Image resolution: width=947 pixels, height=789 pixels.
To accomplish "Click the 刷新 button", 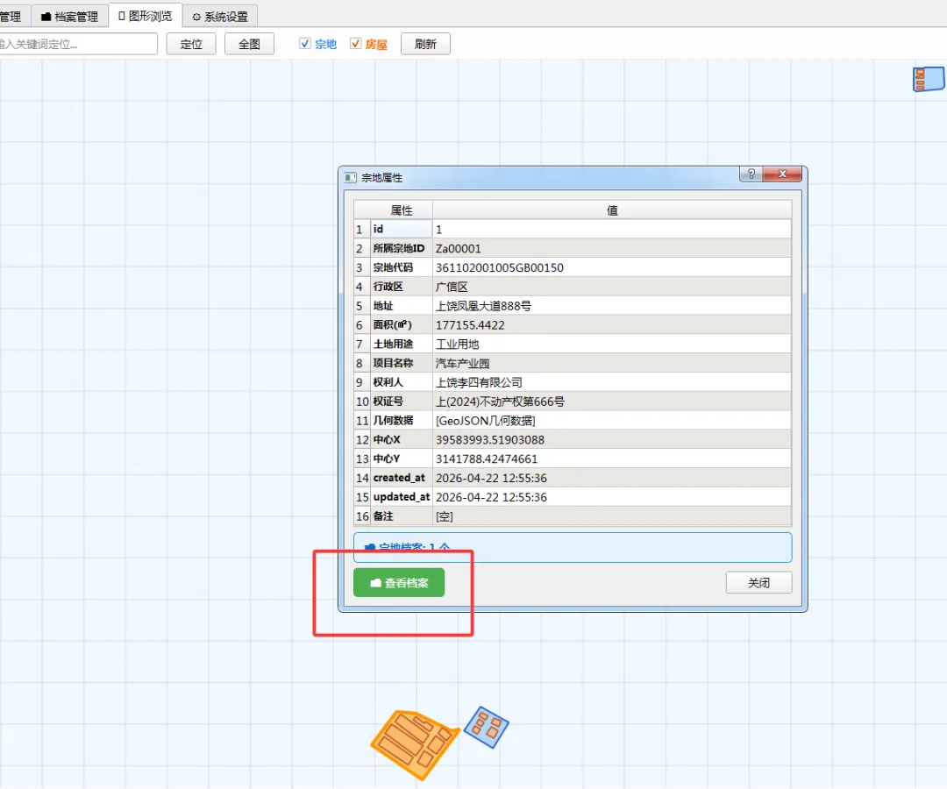I will [426, 44].
